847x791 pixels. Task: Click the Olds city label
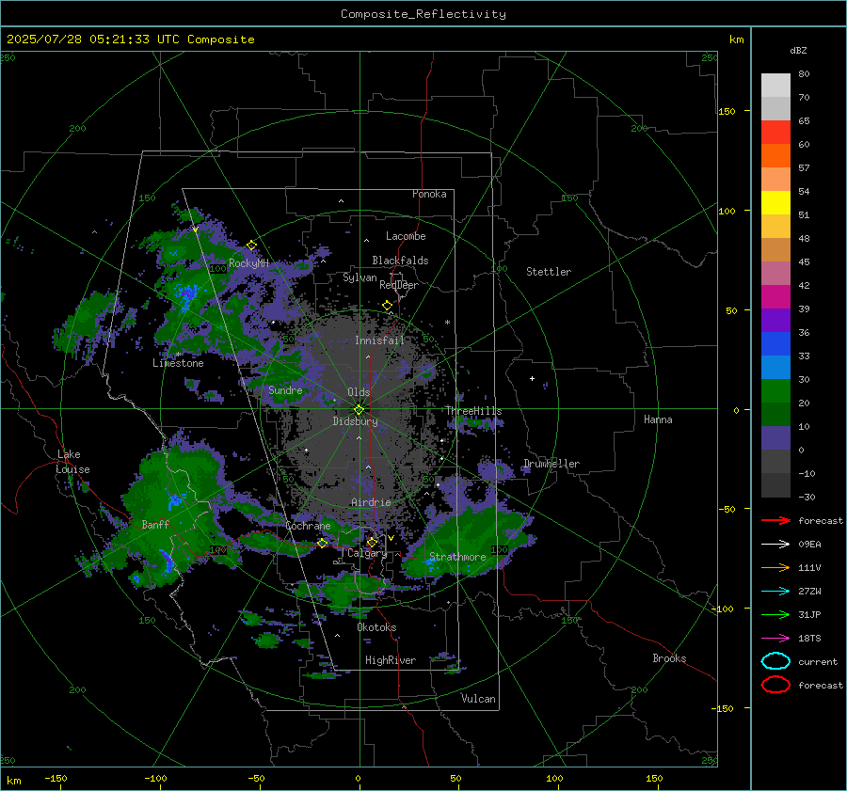(x=359, y=392)
